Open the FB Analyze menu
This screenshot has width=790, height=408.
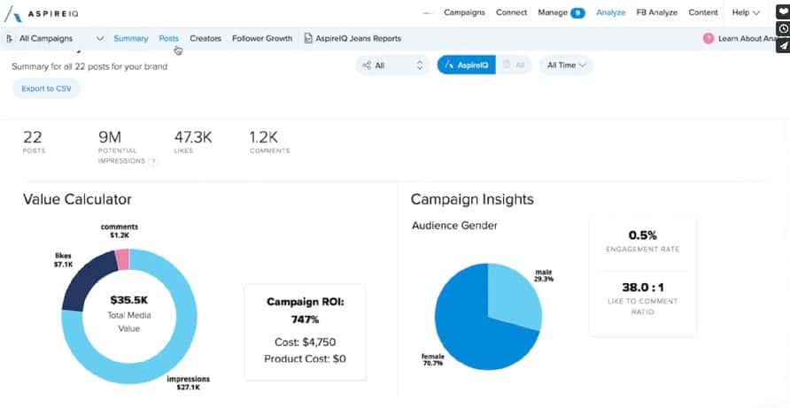(x=657, y=12)
